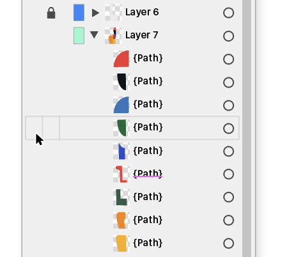Click the Layer 6 blue color swatch
The image size is (289, 257).
(x=79, y=13)
